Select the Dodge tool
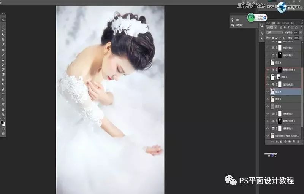The height and width of the screenshot is (194, 304). pos(3,84)
